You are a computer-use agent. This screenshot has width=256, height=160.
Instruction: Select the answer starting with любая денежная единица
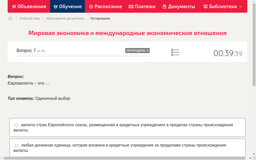pos(16,146)
